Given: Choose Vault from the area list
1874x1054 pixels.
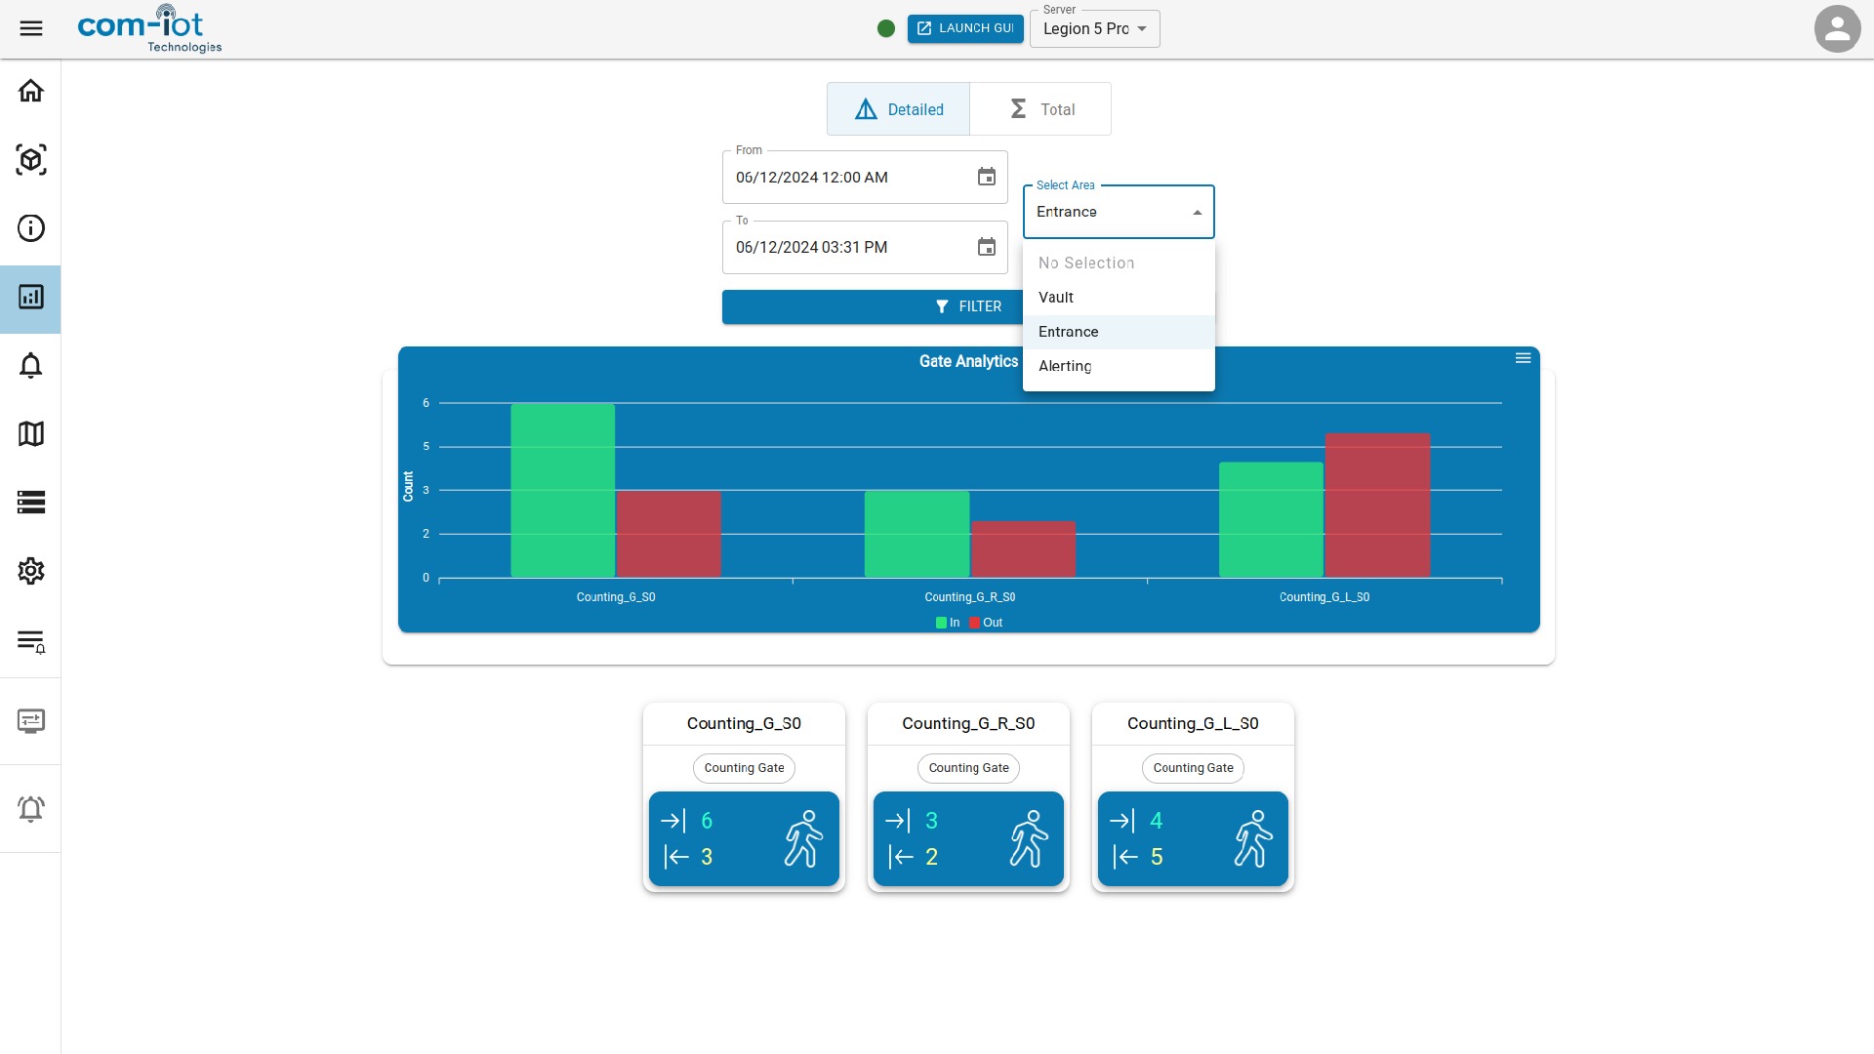Looking at the screenshot, I should coord(1119,298).
